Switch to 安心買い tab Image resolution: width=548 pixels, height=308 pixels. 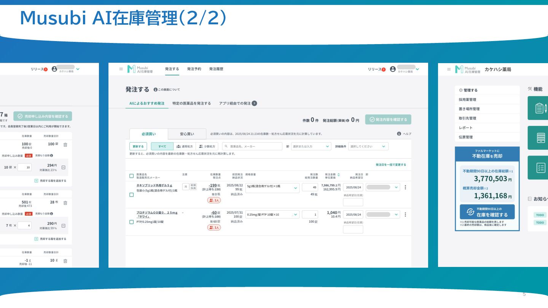187,134
